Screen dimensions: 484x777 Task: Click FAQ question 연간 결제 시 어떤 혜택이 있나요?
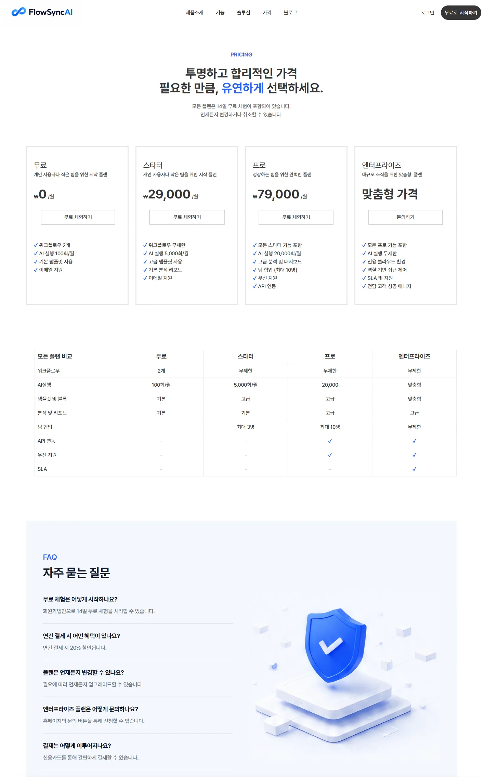pos(81,636)
